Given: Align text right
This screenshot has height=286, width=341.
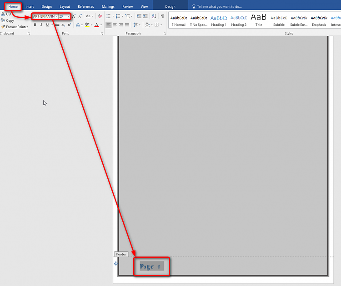Looking at the screenshot, I should coord(120,25).
